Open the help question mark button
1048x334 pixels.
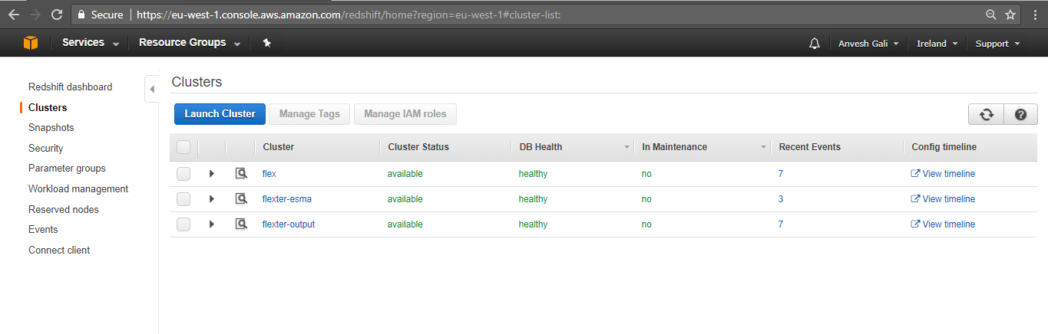1020,114
